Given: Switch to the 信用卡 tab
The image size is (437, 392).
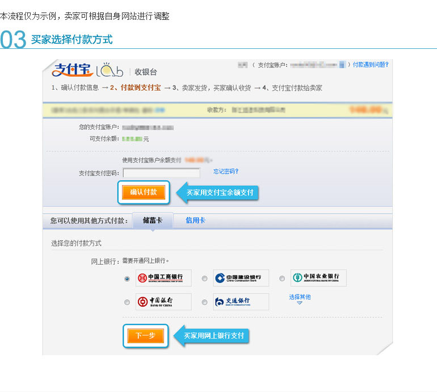Looking at the screenshot, I should coord(196,220).
